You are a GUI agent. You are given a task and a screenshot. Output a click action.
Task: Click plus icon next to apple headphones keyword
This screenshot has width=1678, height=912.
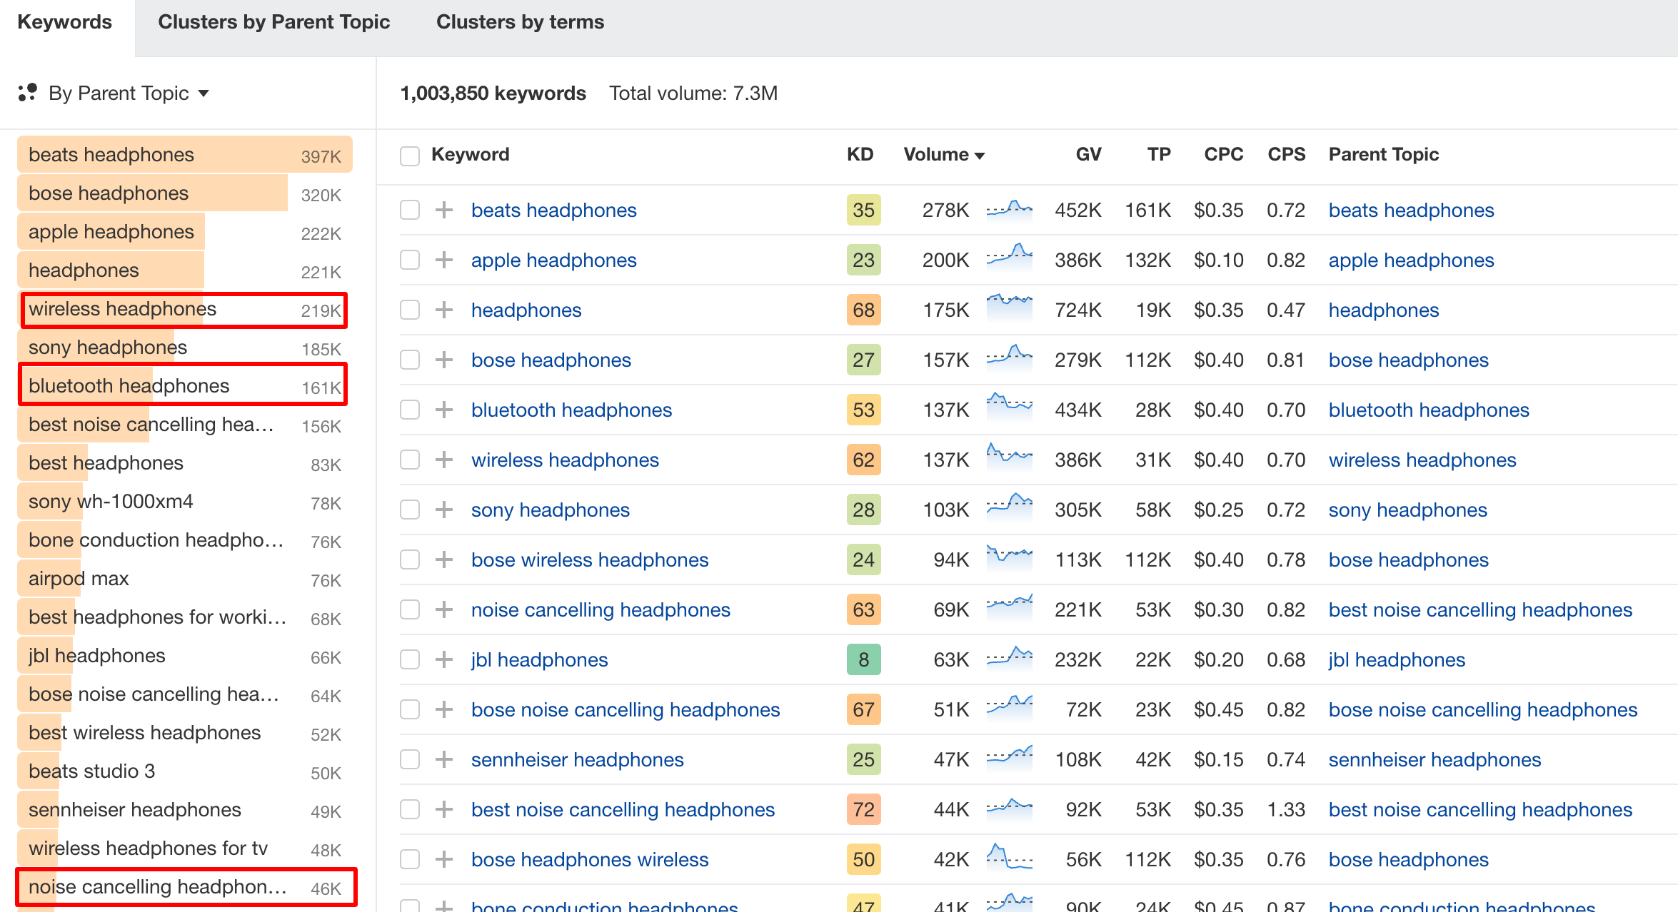(x=444, y=260)
